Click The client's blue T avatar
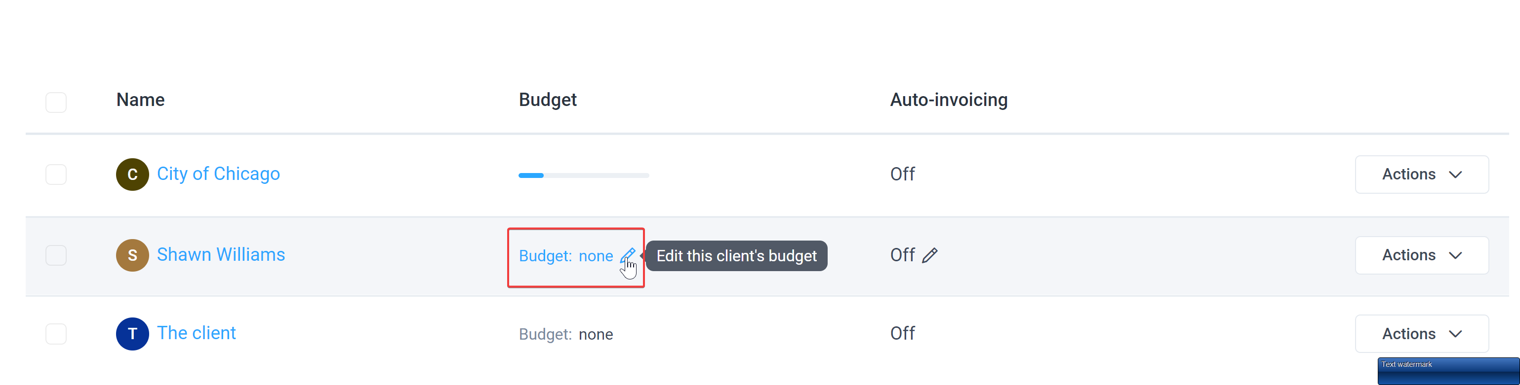Image resolution: width=1520 pixels, height=385 pixels. pyautogui.click(x=132, y=334)
